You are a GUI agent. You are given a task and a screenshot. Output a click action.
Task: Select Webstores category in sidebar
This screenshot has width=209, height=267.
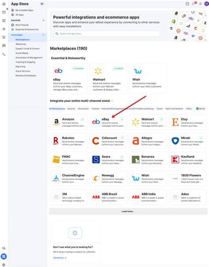point(21,44)
